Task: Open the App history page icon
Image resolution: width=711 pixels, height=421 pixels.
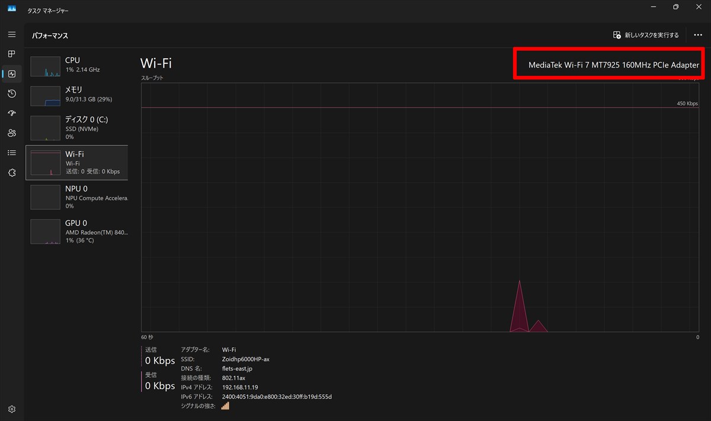Action: (x=12, y=94)
